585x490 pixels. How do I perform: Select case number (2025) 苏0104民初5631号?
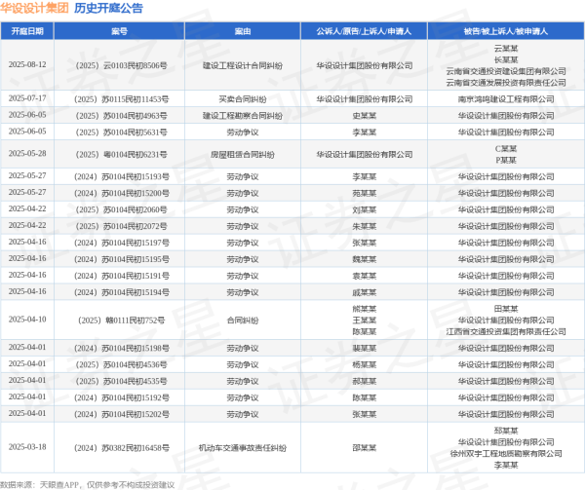tap(121, 132)
